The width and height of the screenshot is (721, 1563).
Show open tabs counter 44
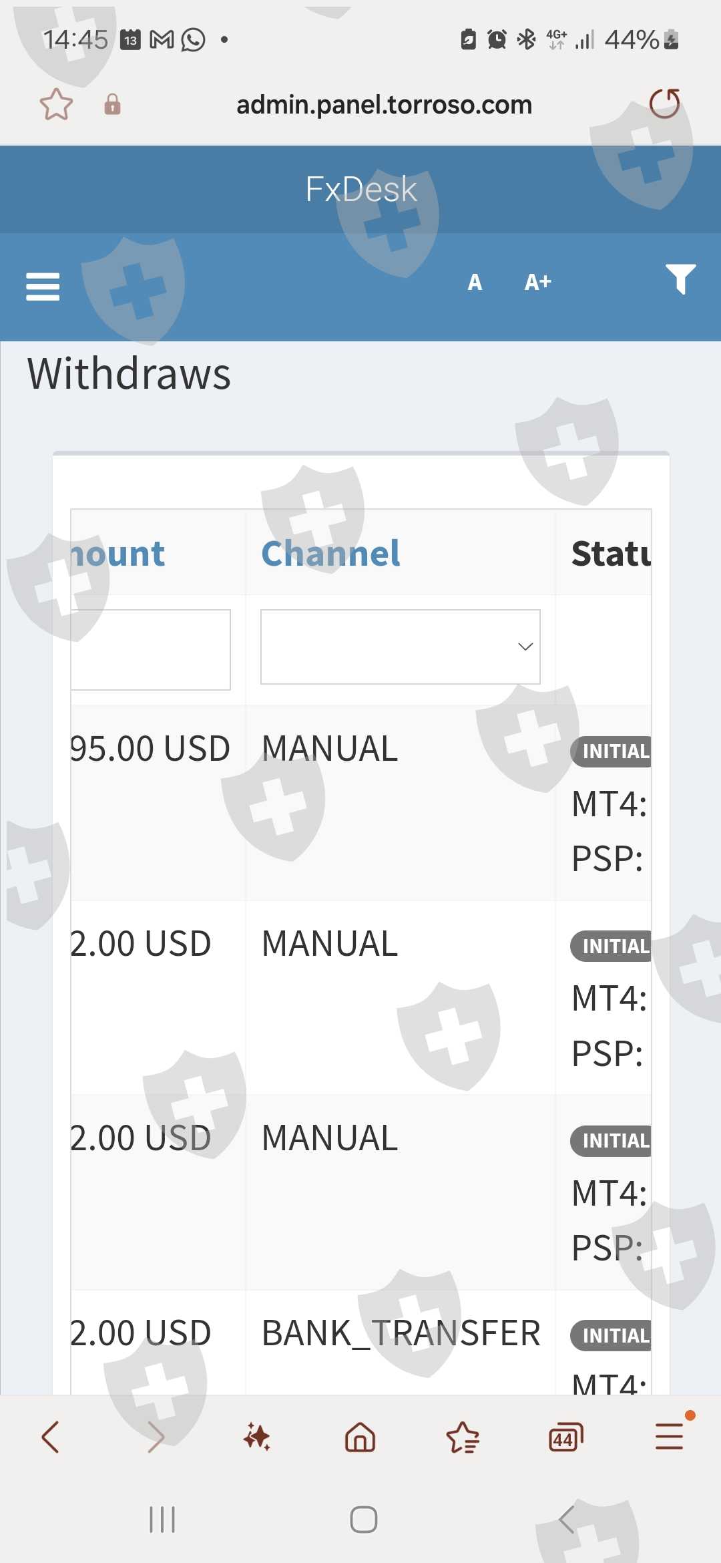click(565, 1437)
